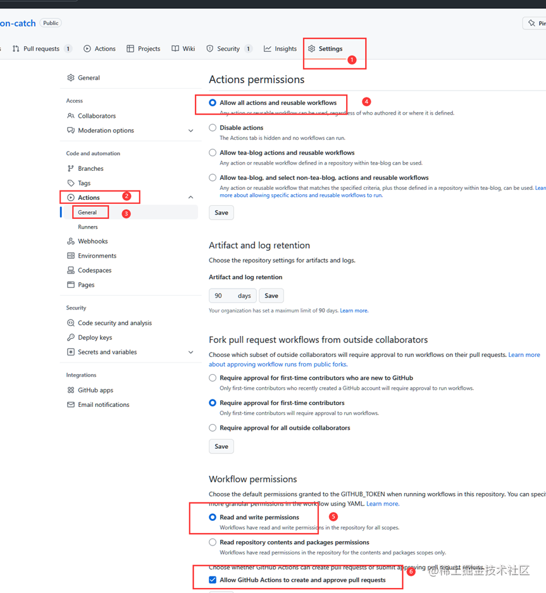
Task: Toggle Allow GitHub Actions to create pull requests
Action: coord(213,580)
